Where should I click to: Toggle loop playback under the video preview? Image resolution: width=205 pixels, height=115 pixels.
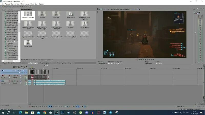coord(138,59)
